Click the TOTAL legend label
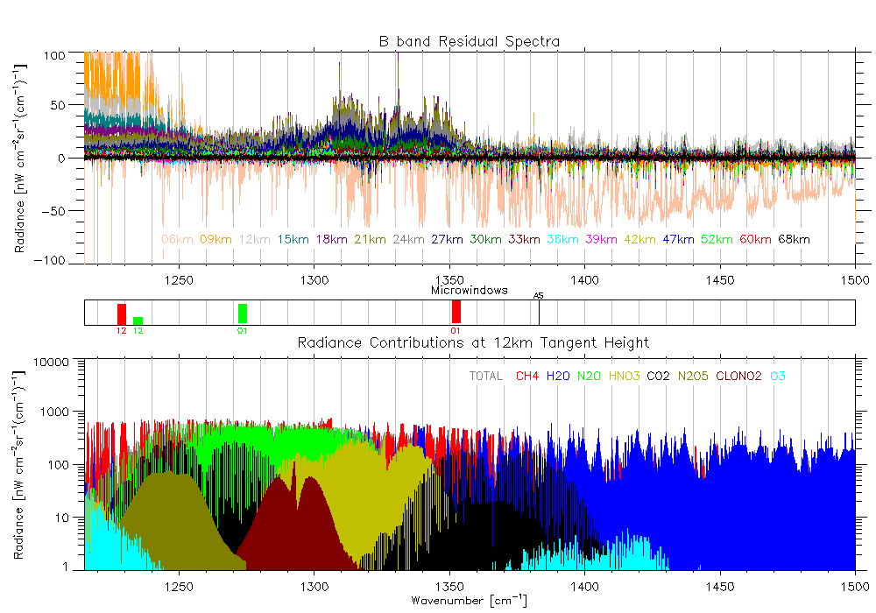 tap(486, 377)
